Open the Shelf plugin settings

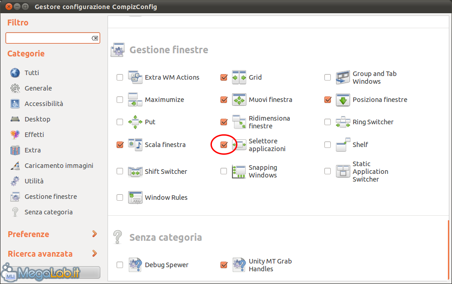coord(360,145)
